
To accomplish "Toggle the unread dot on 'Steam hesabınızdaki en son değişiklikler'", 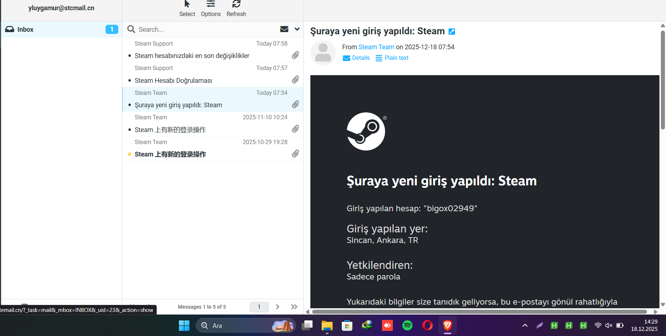I will click(x=130, y=56).
